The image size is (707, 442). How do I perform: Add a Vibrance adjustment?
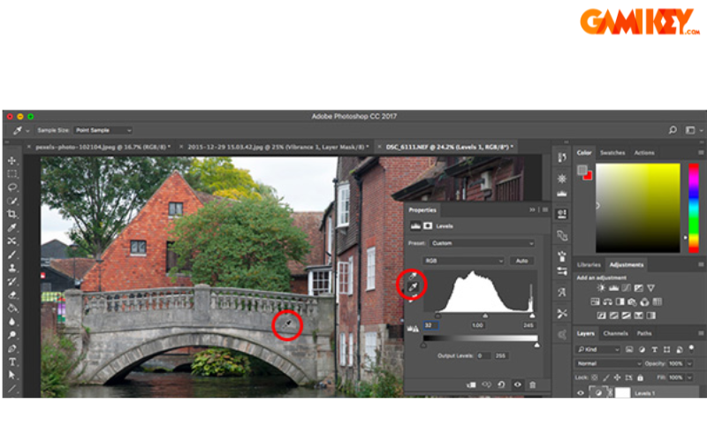651,288
